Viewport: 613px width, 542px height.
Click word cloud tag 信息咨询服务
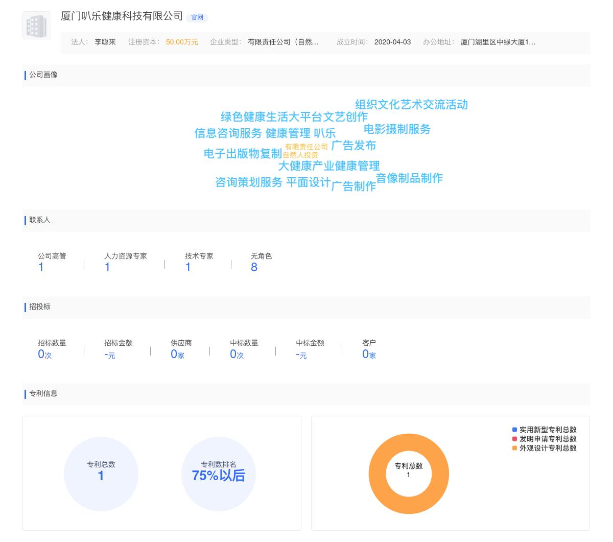pos(228,133)
